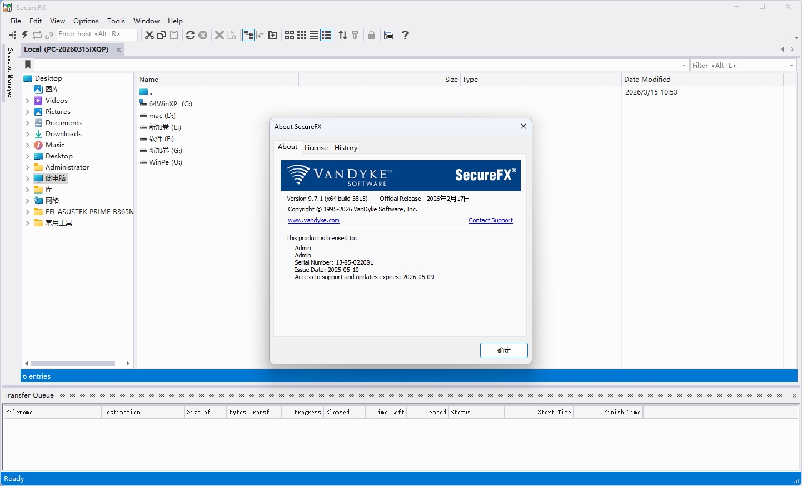
Task: Click the Up One Folder icon
Action: click(x=273, y=34)
